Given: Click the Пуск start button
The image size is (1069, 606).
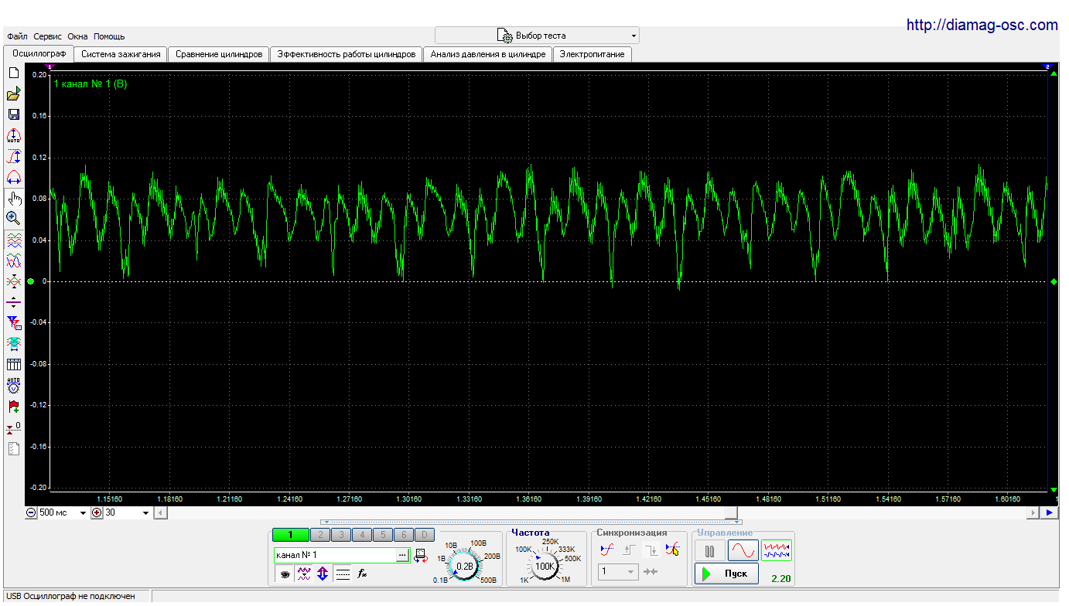Looking at the screenshot, I should 726,574.
